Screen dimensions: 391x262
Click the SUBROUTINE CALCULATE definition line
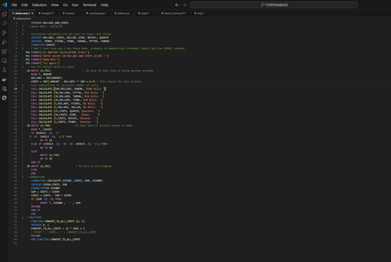[x=67, y=181]
